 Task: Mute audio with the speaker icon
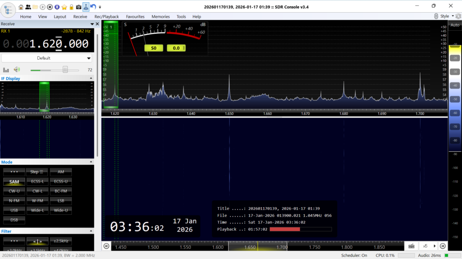coord(17,69)
